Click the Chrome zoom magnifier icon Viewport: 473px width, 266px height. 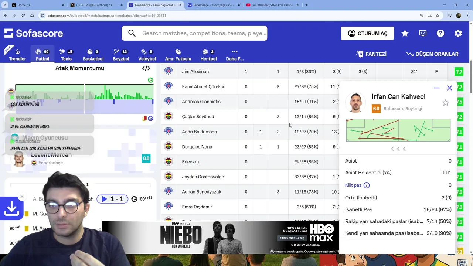click(x=422, y=16)
